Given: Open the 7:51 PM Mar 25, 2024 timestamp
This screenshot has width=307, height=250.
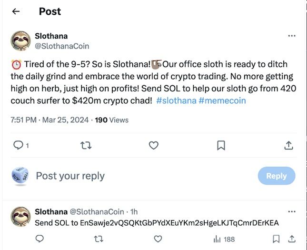Looking at the screenshot, I should (x=50, y=120).
